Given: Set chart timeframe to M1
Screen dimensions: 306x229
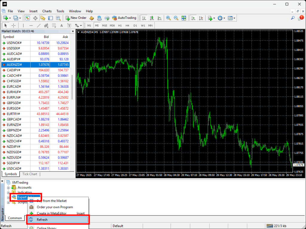Looking at the screenshot, I should pyautogui.click(x=89, y=25).
